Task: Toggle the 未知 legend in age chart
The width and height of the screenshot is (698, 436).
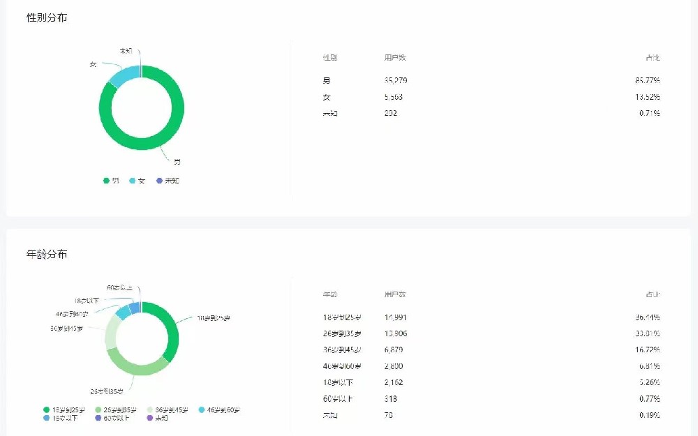Action: [x=158, y=418]
